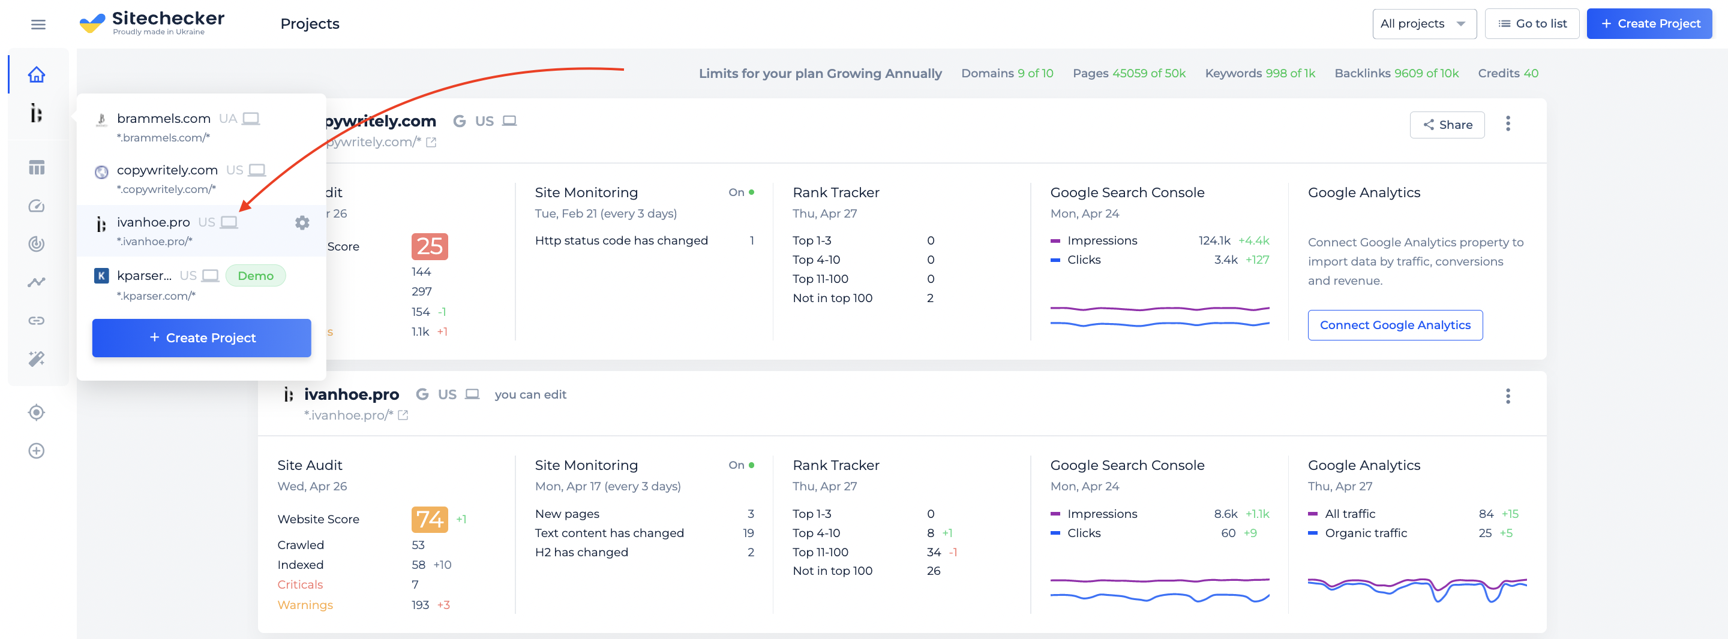Open the hamburger menu
Viewport: 1728px width, 639px height.
pyautogui.click(x=38, y=25)
